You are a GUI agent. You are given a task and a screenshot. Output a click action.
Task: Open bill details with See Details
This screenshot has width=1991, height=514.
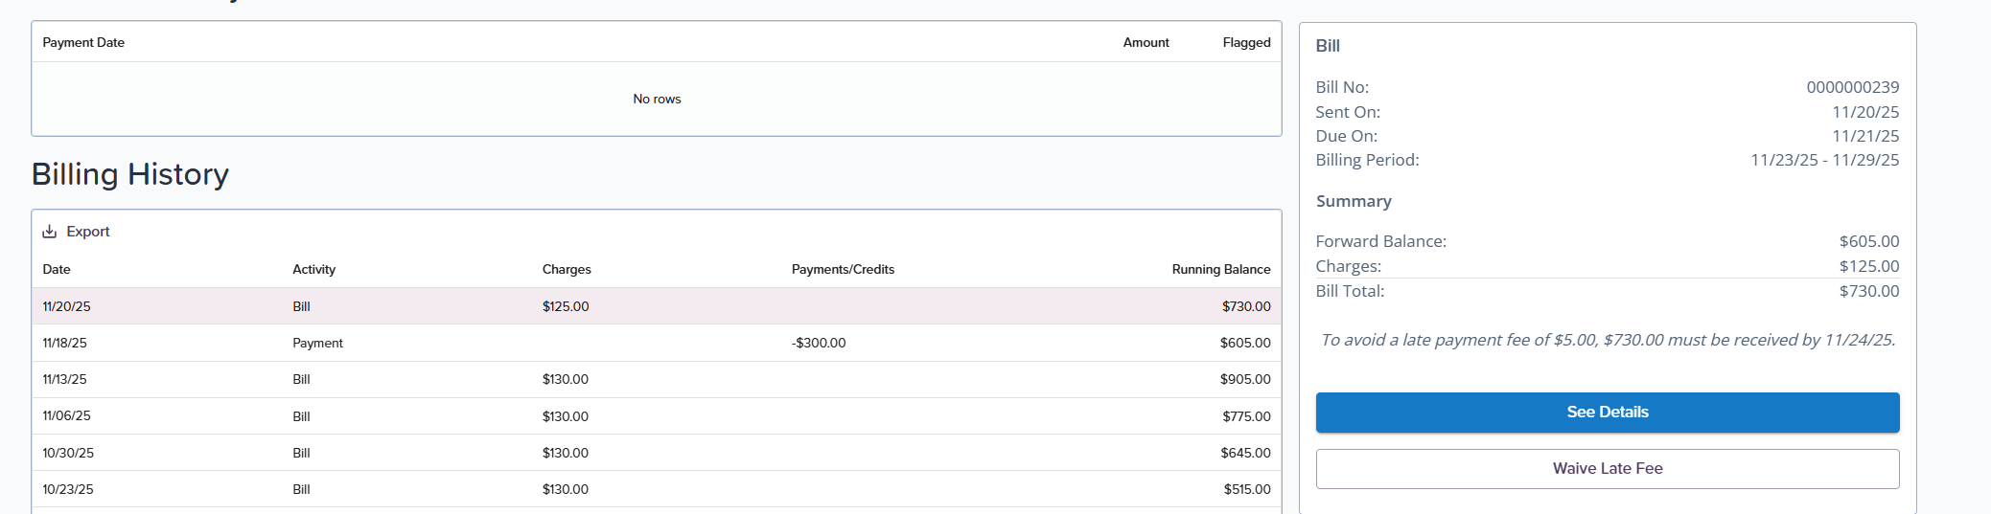pyautogui.click(x=1607, y=413)
